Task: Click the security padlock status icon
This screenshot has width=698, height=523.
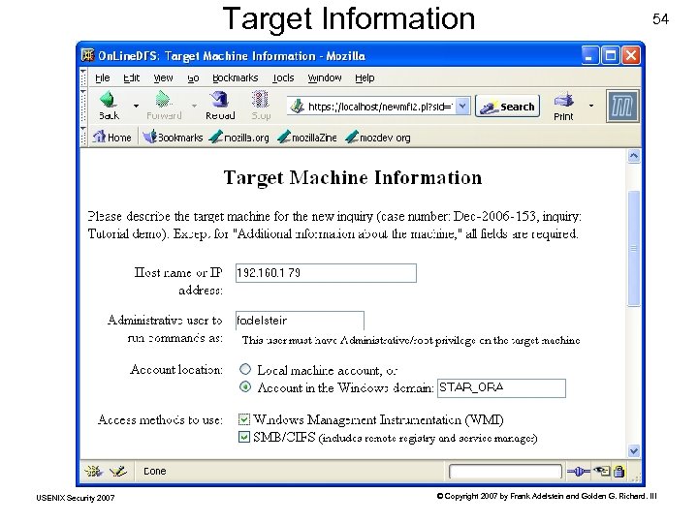Action: (619, 471)
